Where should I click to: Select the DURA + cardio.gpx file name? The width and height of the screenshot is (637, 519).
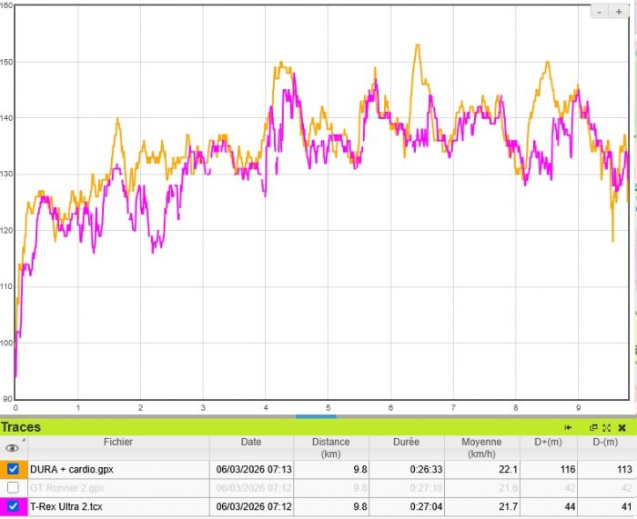(71, 470)
